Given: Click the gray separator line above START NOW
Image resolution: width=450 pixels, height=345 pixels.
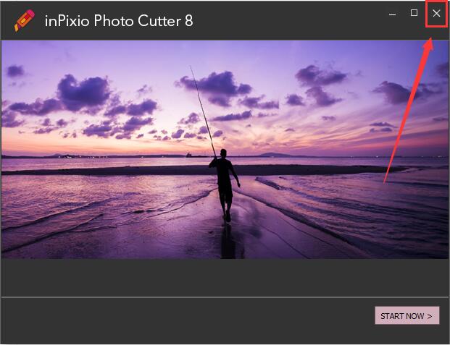Looking at the screenshot, I should click(225, 297).
